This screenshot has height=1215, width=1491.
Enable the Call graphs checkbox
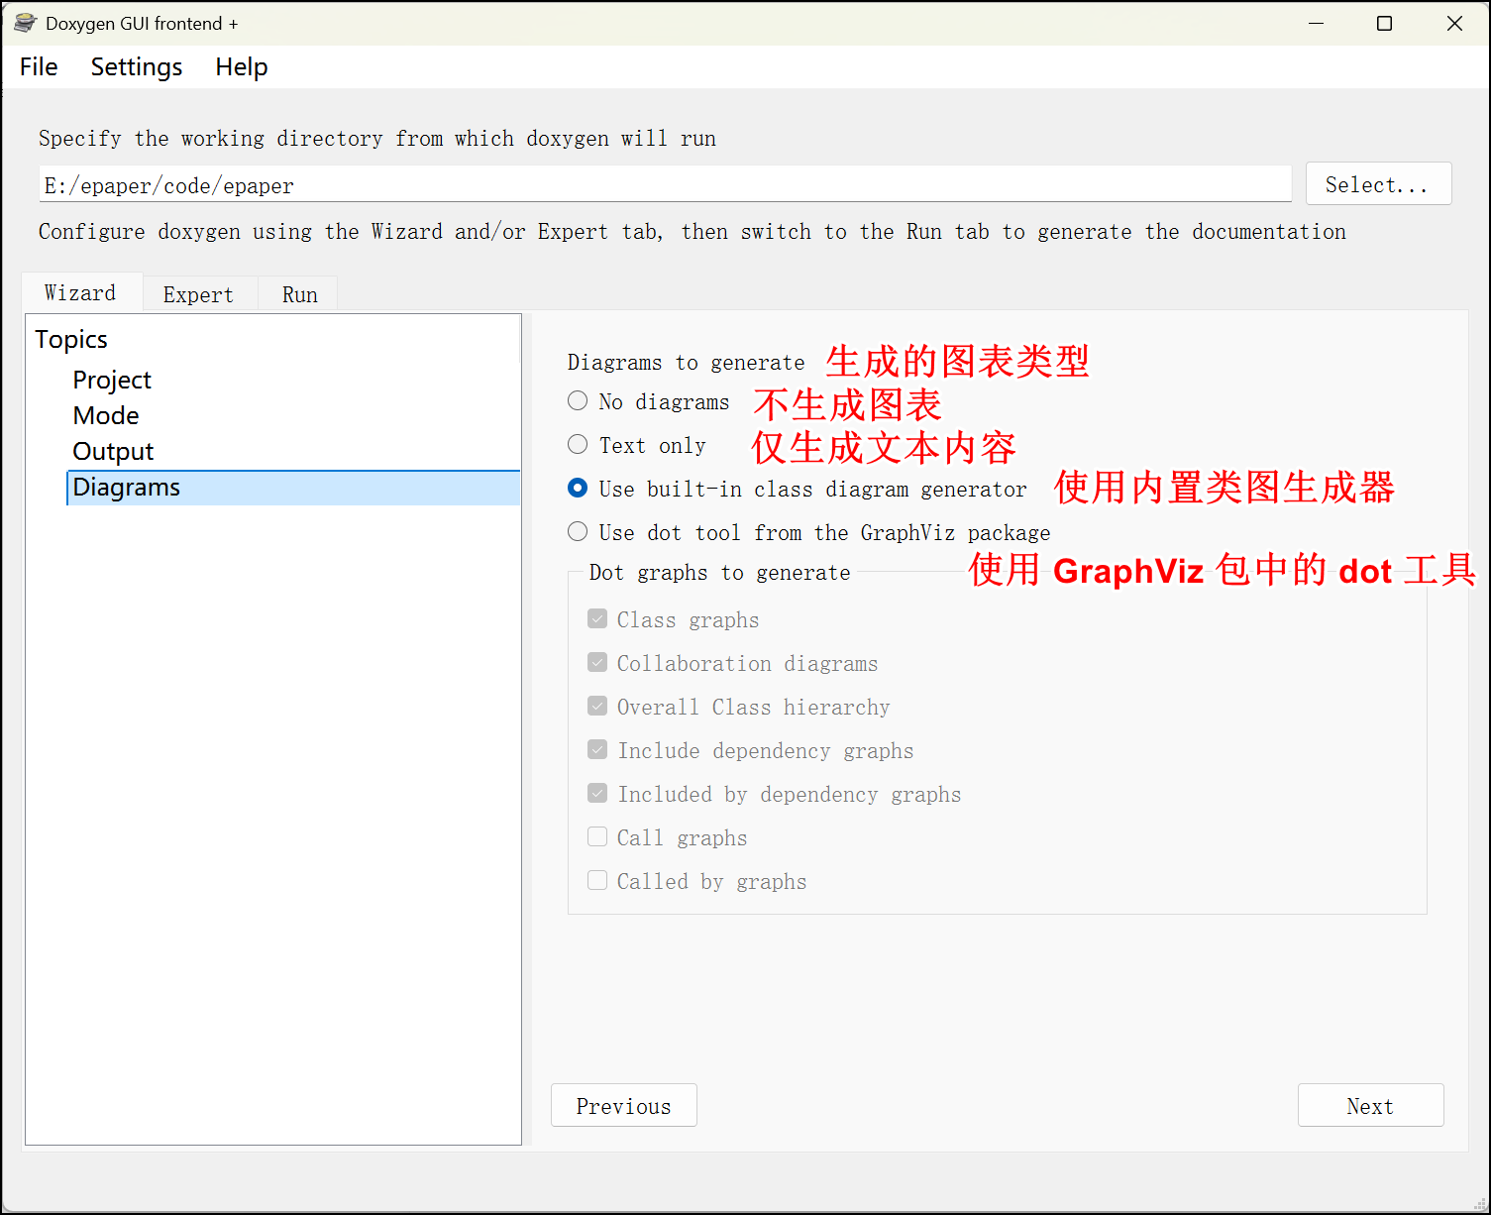pos(597,836)
